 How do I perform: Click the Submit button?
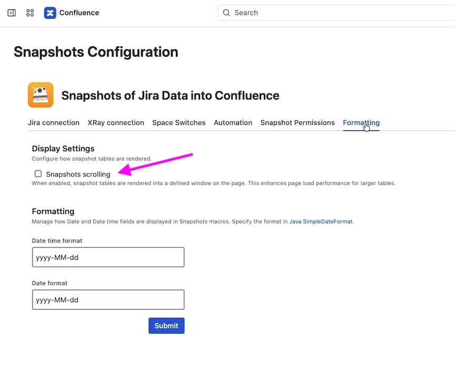(167, 326)
